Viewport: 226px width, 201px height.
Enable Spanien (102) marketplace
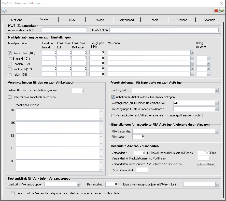10,64
